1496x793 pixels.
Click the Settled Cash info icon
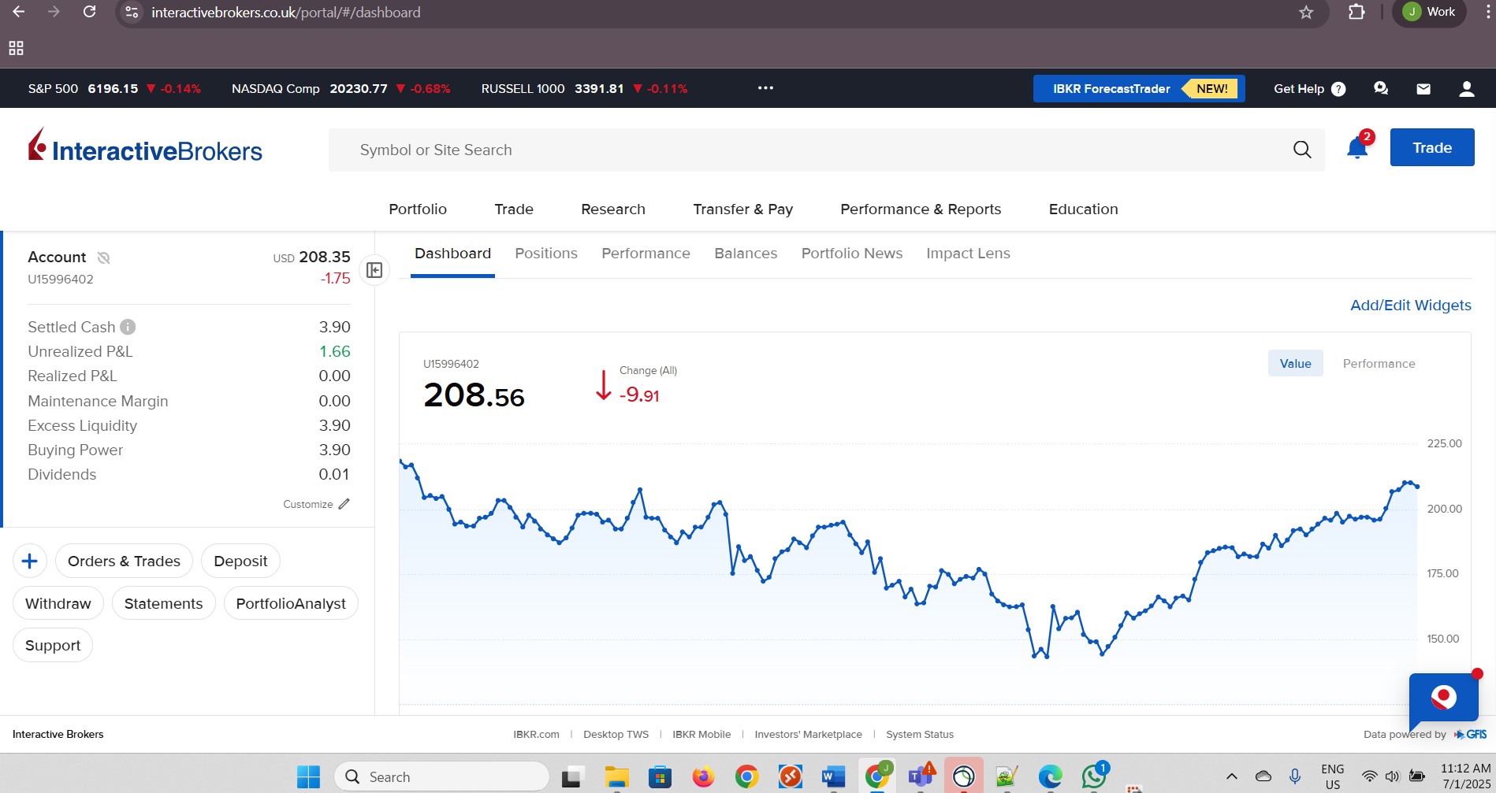(x=128, y=327)
